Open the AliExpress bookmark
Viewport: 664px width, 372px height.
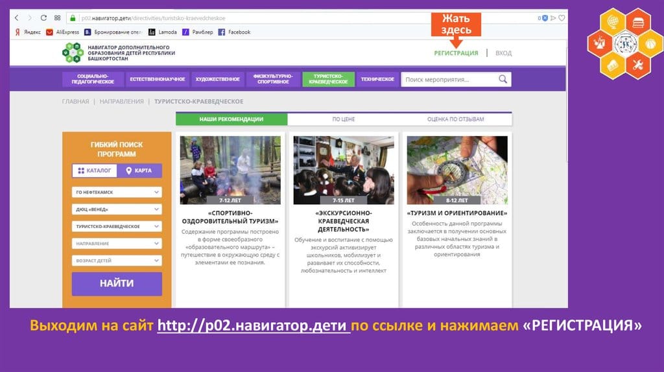pyautogui.click(x=62, y=32)
